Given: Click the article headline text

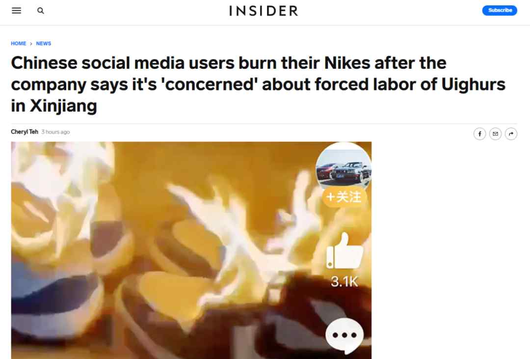Looking at the screenshot, I should [258, 84].
